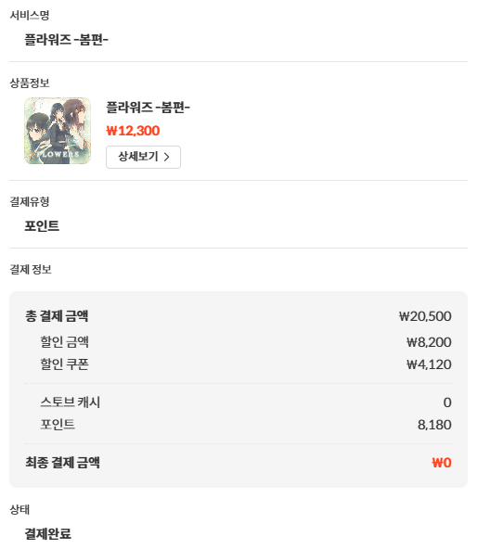Click the 스토브 캐시 row label

(71, 402)
